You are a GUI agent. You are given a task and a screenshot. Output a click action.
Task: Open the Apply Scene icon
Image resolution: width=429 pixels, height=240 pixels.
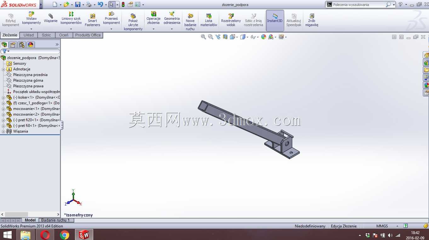click(271, 37)
